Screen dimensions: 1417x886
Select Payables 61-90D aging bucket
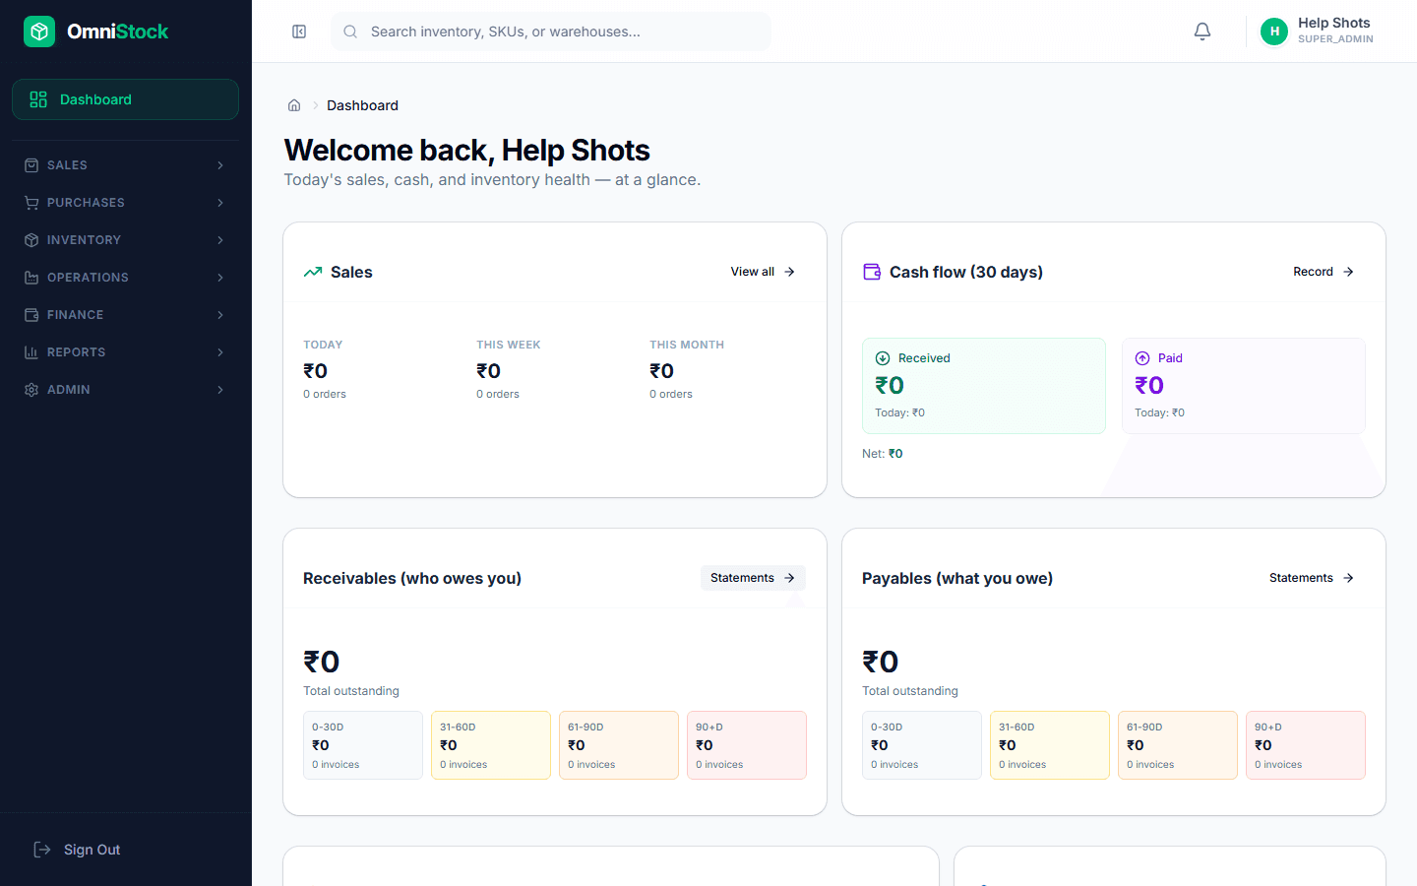(1178, 745)
